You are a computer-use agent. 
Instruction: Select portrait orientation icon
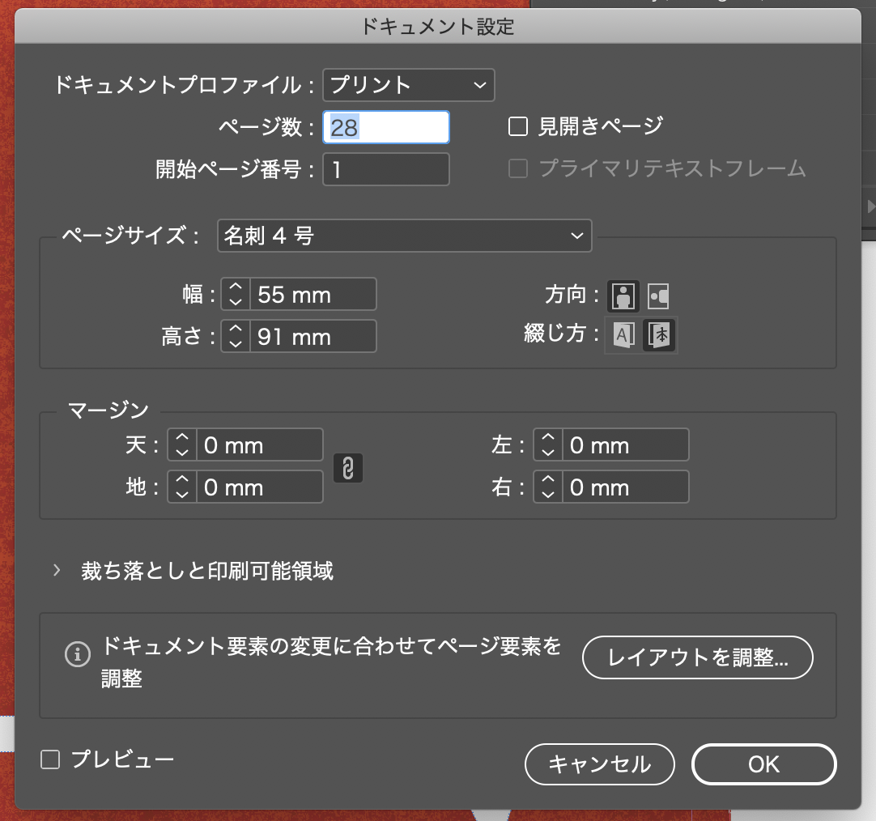(623, 296)
